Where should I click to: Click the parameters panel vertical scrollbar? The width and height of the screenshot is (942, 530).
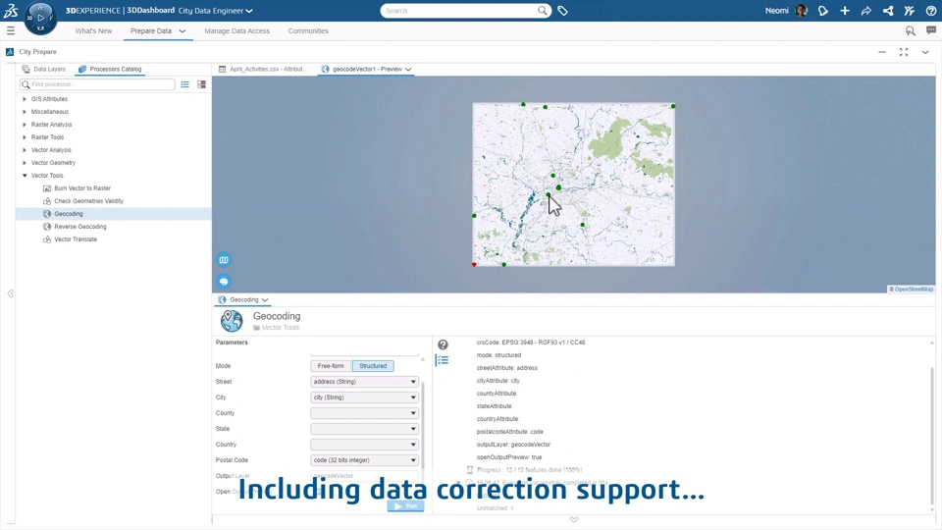coord(423,424)
